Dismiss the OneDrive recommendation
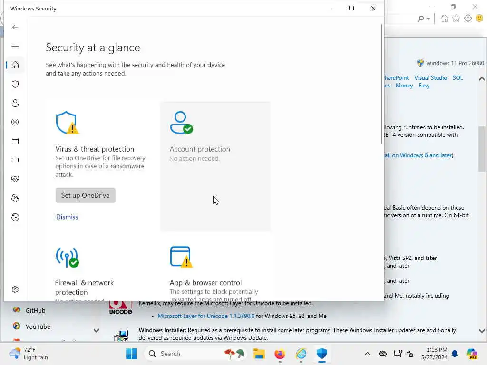Image resolution: width=487 pixels, height=365 pixels. pos(67,217)
